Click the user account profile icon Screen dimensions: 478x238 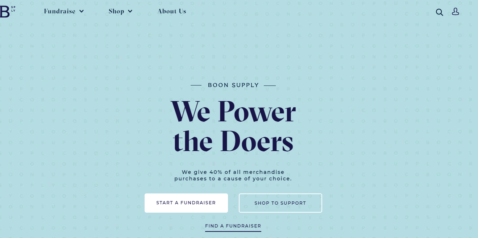pos(456,12)
